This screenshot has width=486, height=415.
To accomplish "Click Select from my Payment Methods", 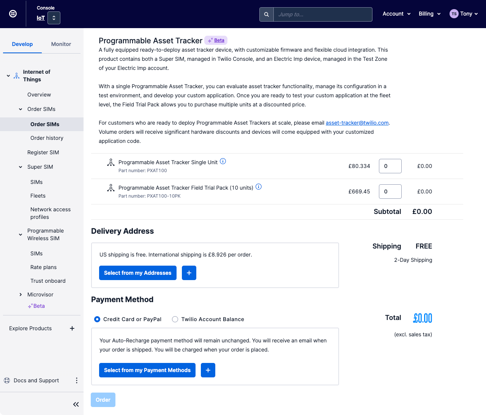I will tap(147, 370).
